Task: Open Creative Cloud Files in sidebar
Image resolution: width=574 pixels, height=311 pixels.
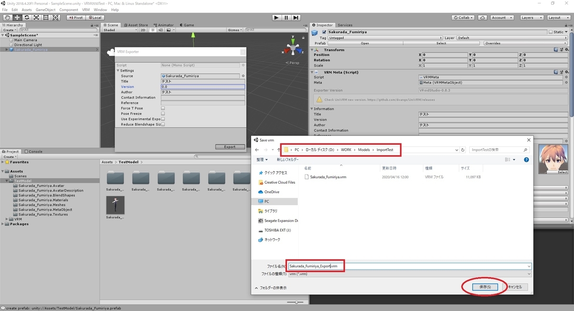Action: (x=276, y=182)
